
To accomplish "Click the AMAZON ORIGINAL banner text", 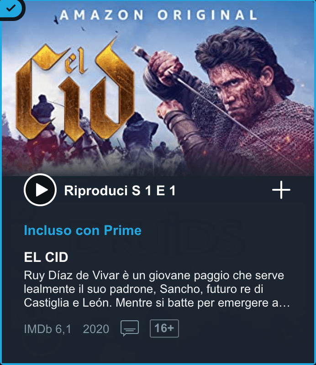I will click(158, 15).
